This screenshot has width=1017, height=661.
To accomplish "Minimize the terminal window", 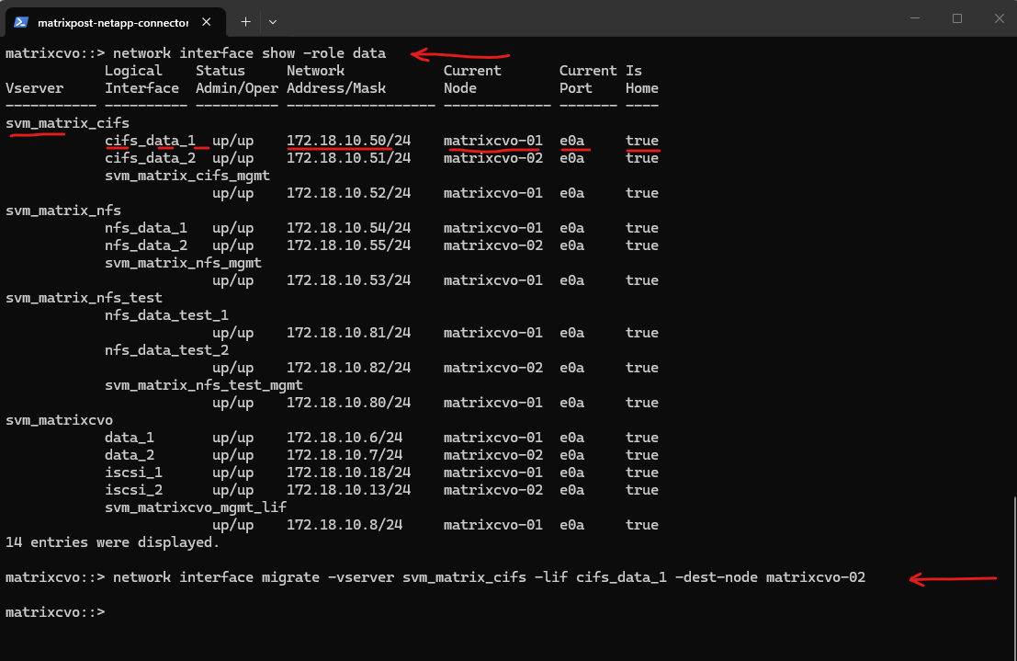I will (x=914, y=18).
